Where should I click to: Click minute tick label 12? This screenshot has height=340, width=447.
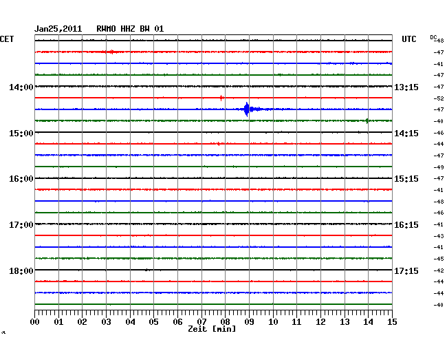tap(320, 321)
